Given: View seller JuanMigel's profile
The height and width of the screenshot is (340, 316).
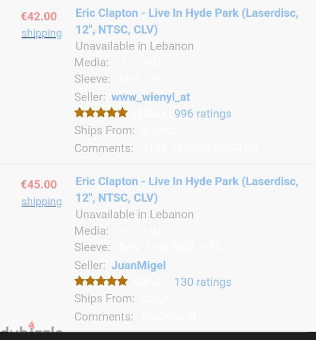Looking at the screenshot, I should 139,265.
